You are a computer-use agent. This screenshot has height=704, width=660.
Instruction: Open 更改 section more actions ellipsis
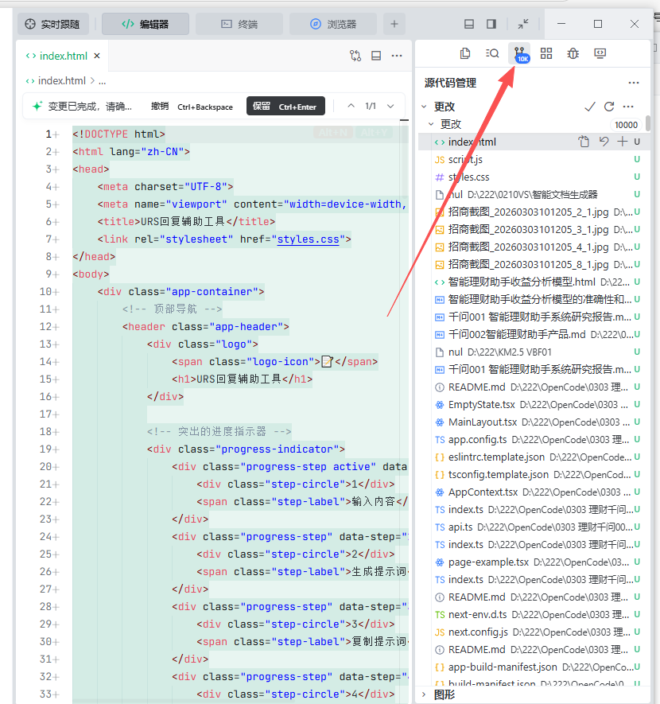tap(628, 107)
